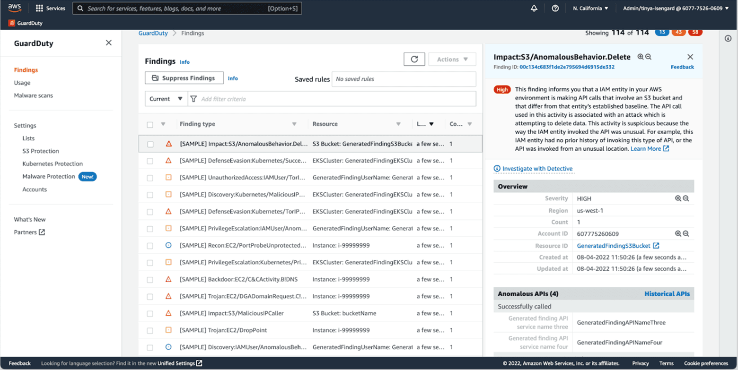Click external link icon beside GeneratedFindingS3Bucket

656,246
